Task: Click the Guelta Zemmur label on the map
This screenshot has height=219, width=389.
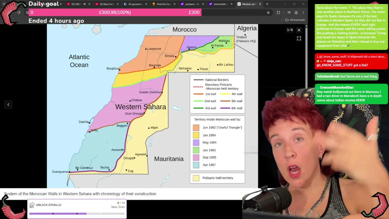Action: coord(150,92)
